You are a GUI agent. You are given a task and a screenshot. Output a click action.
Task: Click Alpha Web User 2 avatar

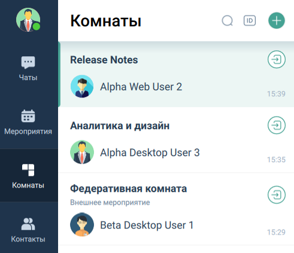tap(82, 86)
